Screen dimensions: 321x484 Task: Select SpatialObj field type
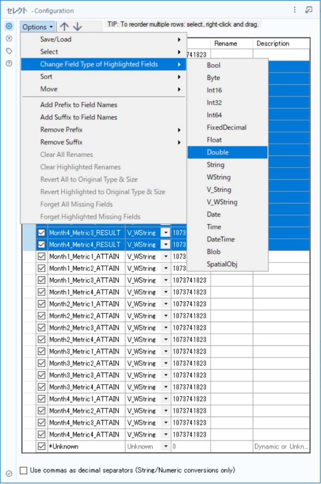click(227, 264)
